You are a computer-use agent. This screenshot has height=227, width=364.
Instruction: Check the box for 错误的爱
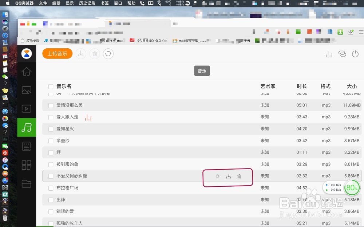[x=51, y=211]
